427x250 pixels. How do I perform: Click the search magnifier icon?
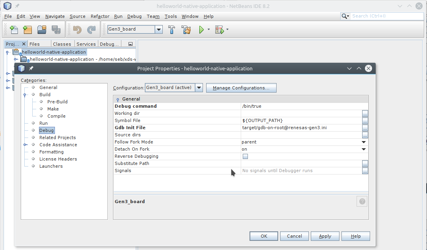345,16
